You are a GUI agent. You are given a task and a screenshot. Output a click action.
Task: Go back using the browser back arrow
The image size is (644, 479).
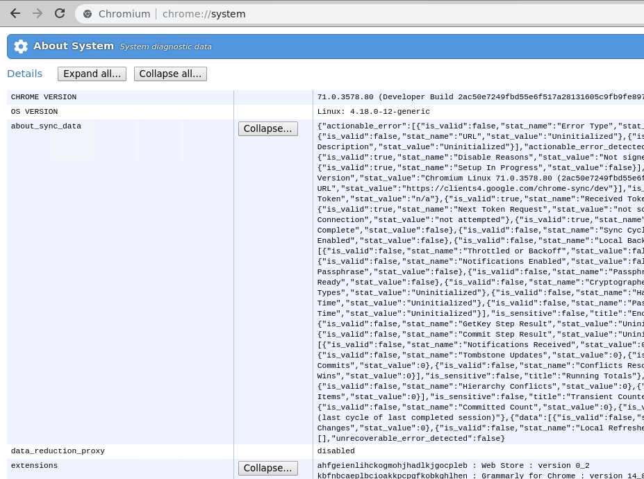pyautogui.click(x=15, y=14)
